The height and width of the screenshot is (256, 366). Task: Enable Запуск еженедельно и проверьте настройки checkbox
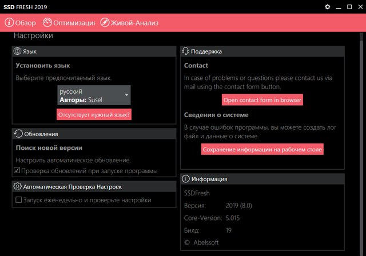[18, 200]
